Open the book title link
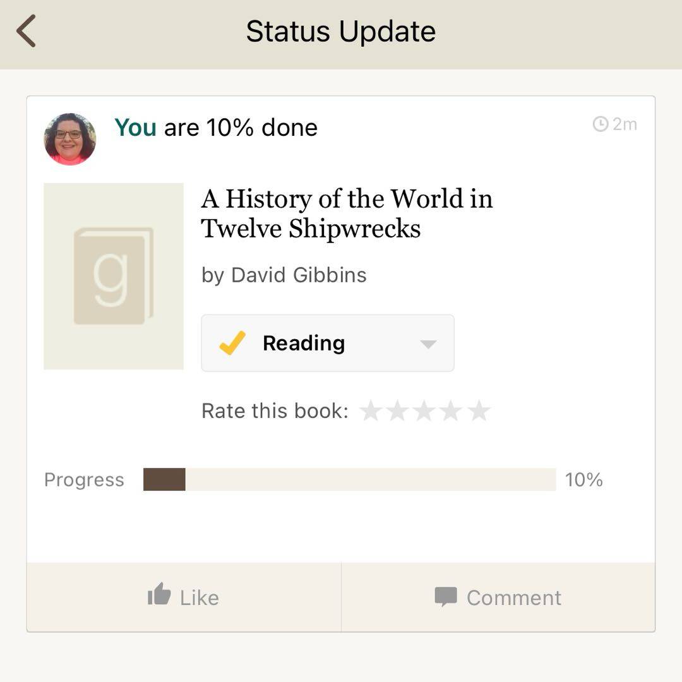The height and width of the screenshot is (682, 682). [x=347, y=213]
